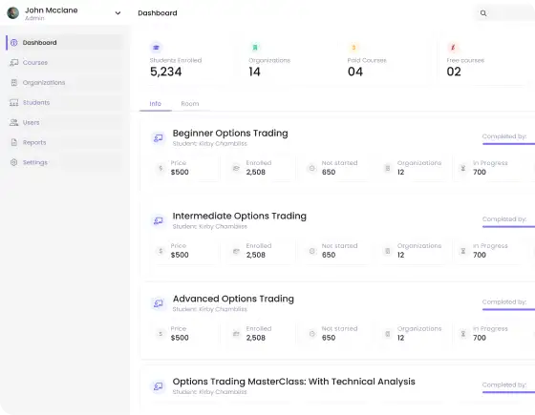Click the 04 paid courses count

click(x=355, y=72)
